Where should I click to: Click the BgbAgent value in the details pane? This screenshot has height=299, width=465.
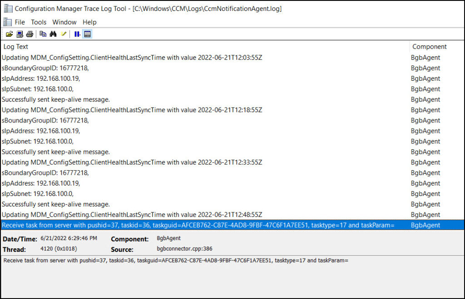168,238
